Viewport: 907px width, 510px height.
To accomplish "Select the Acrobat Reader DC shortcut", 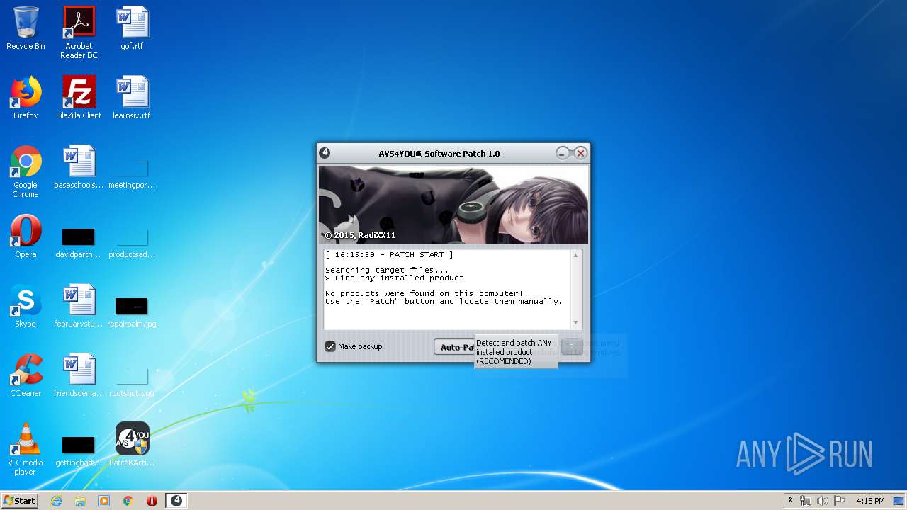I will pyautogui.click(x=79, y=33).
